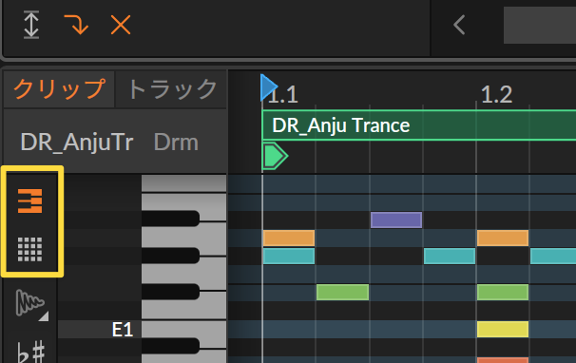Click the Drm label
This screenshot has height=363, width=576.
pyautogui.click(x=176, y=143)
